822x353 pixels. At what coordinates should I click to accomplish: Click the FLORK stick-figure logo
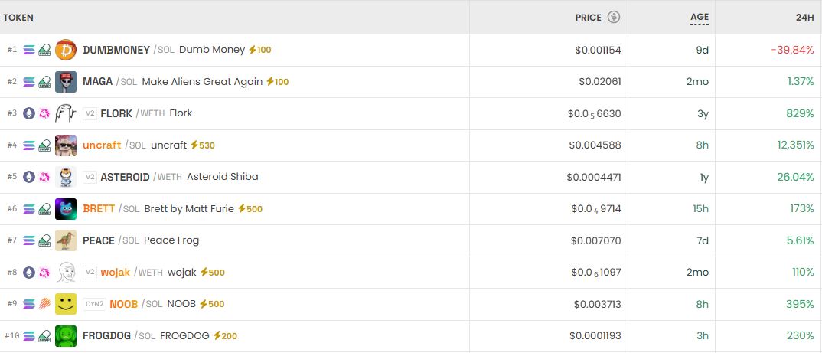66,113
